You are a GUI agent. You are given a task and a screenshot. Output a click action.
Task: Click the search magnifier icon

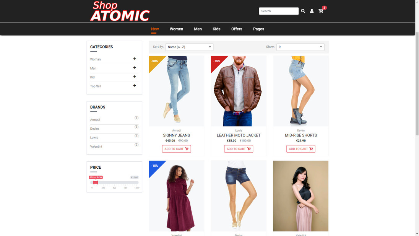tap(303, 11)
